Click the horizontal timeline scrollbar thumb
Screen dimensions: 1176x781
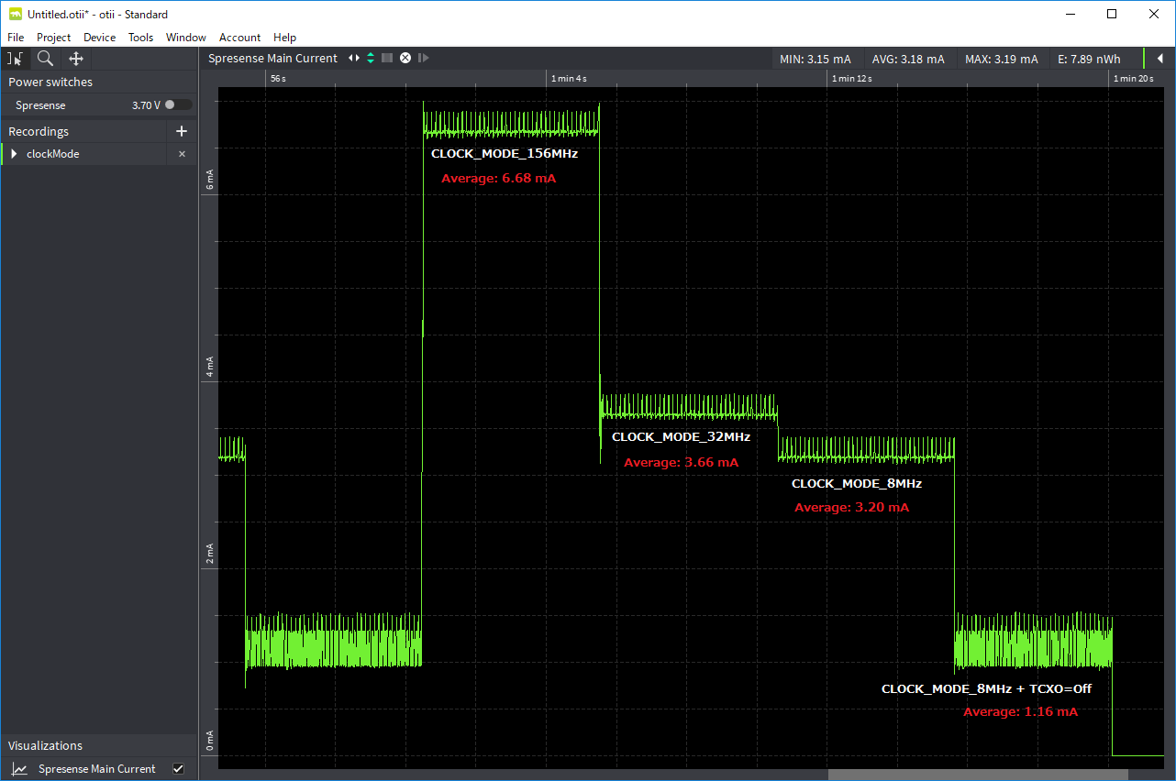[978, 775]
